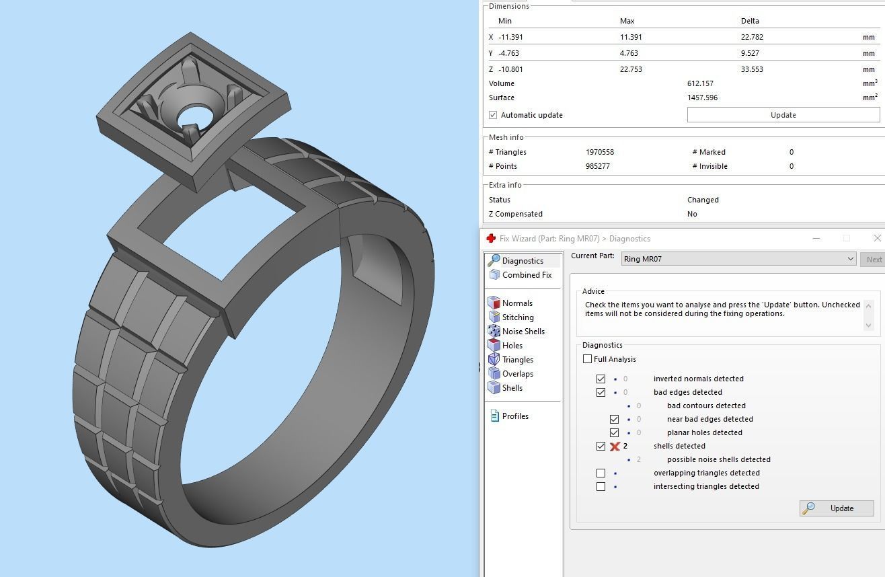Image resolution: width=885 pixels, height=577 pixels.
Task: Click the Update button with magnifier in Diagnostics
Action: tap(837, 508)
